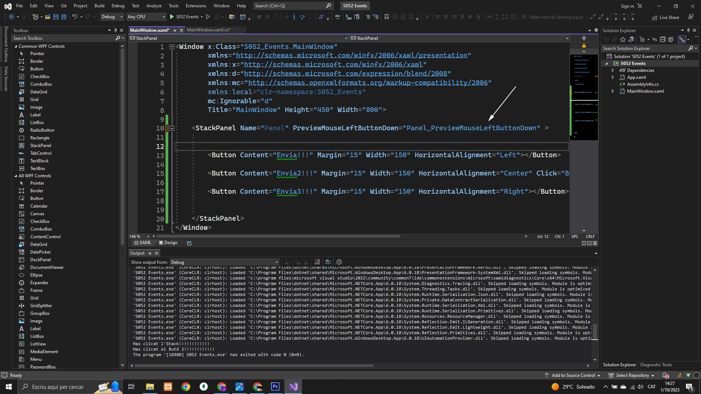This screenshot has width=701, height=394.
Task: Collapse the StackPanel code block at line 10
Action: point(172,128)
